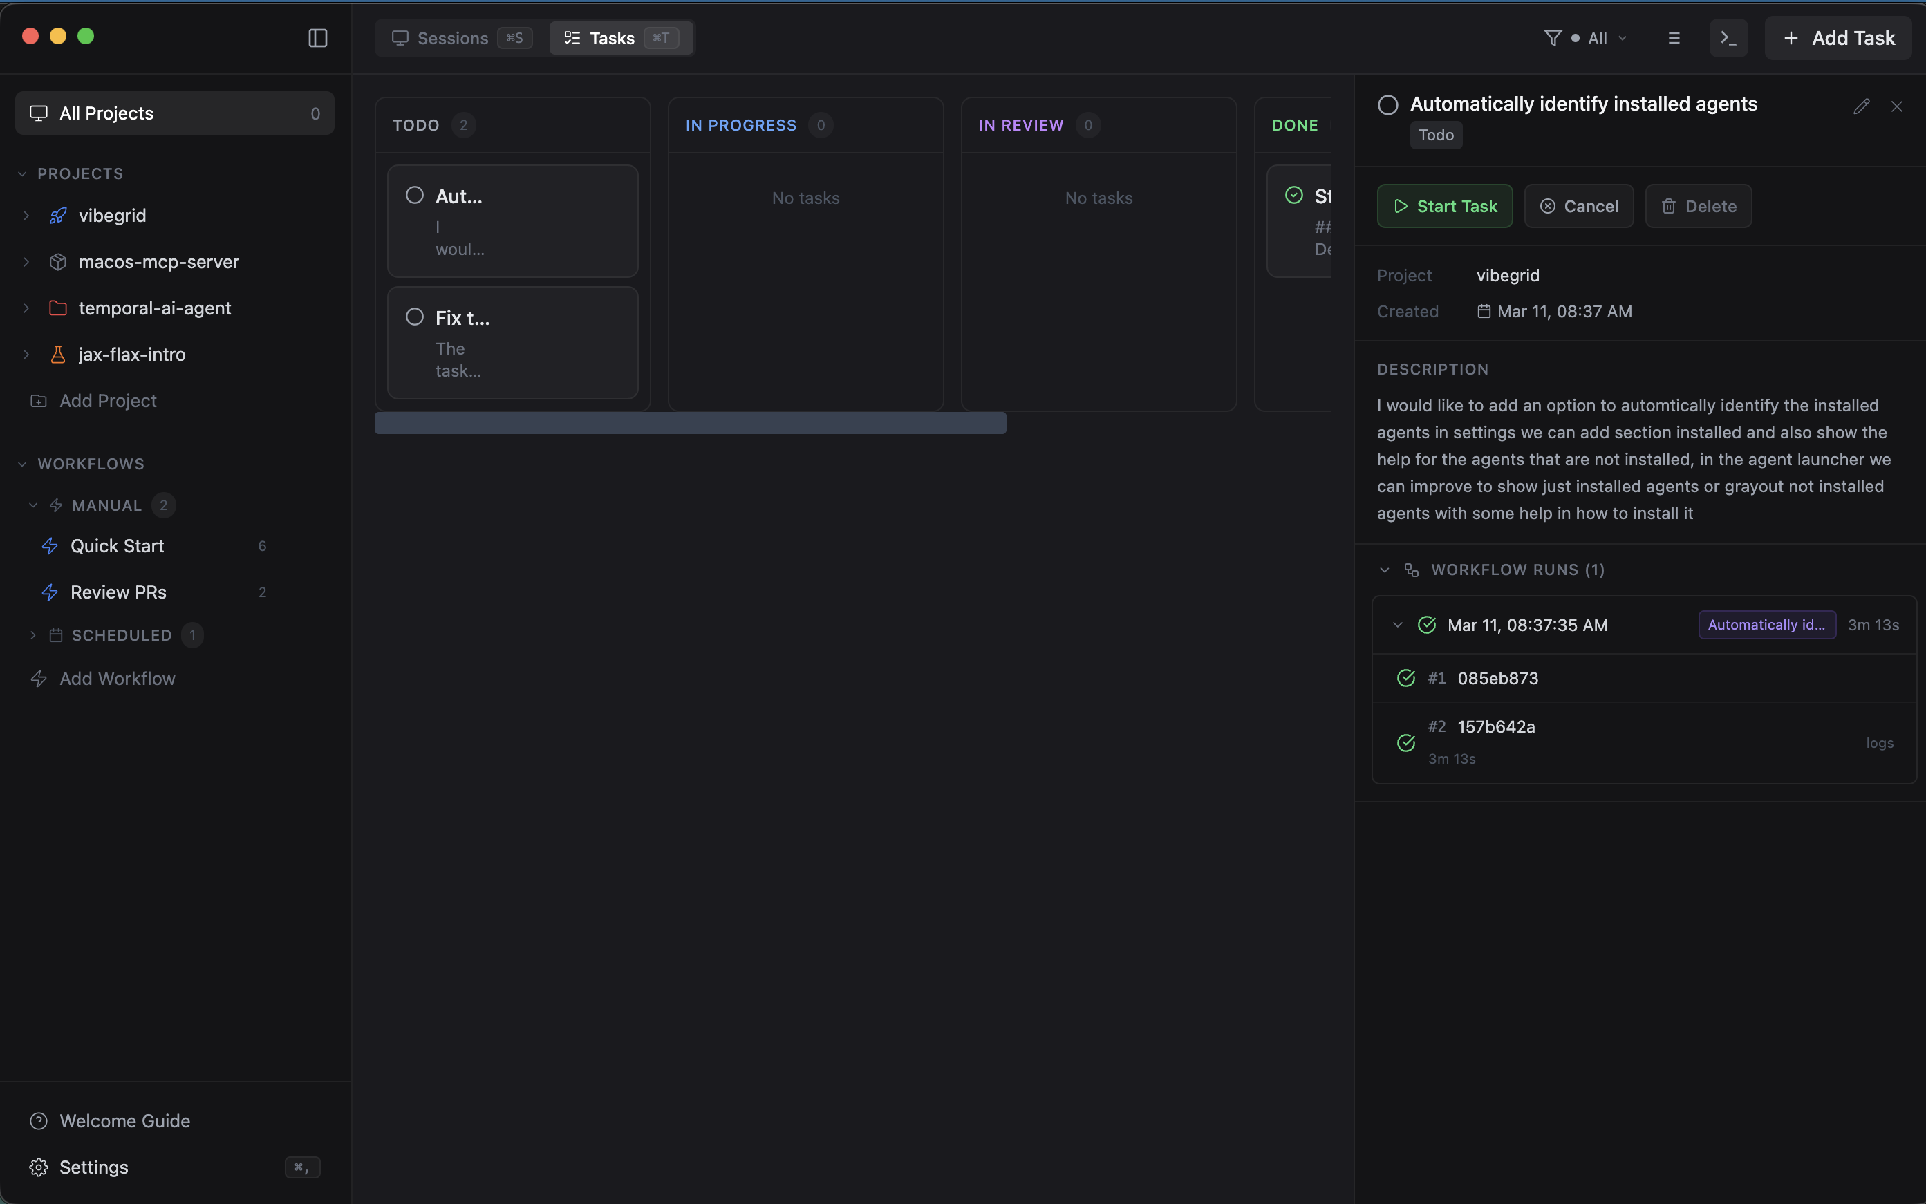Screen dimensions: 1926x1204
Task: Check the circle on the 'Fix t...' card
Action: [413, 317]
